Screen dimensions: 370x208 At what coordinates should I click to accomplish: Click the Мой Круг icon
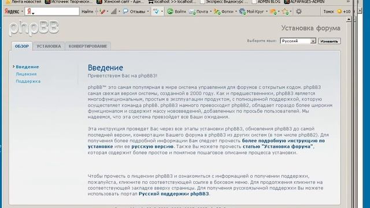click(x=242, y=12)
